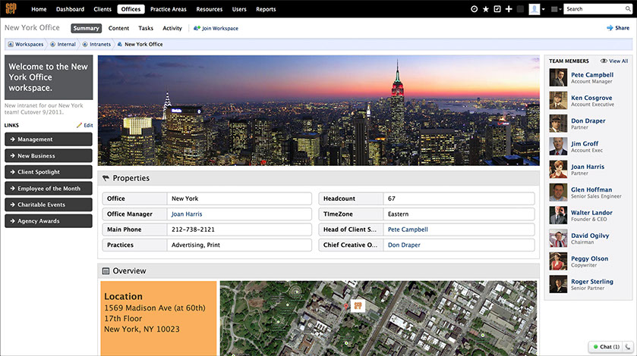Click the pencil Edit icon beside Links

click(80, 125)
